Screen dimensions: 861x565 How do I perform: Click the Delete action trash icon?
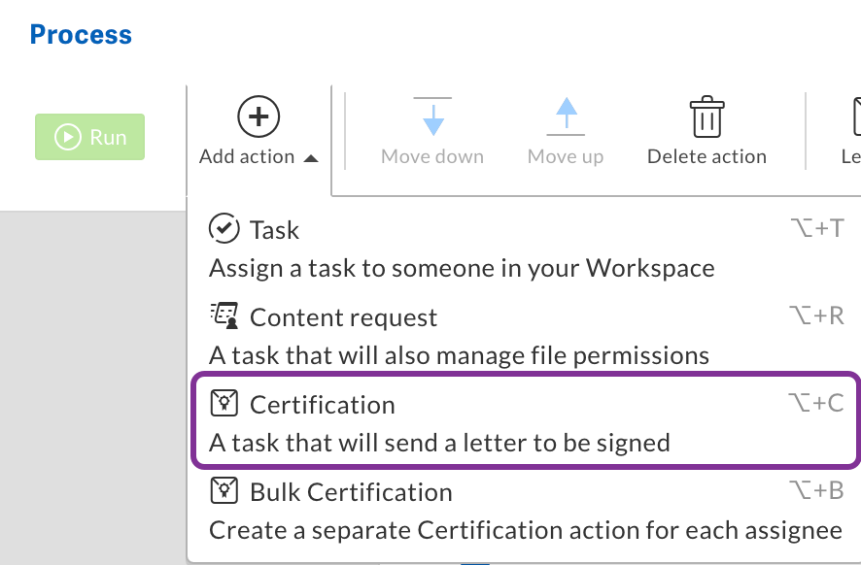[x=706, y=117]
